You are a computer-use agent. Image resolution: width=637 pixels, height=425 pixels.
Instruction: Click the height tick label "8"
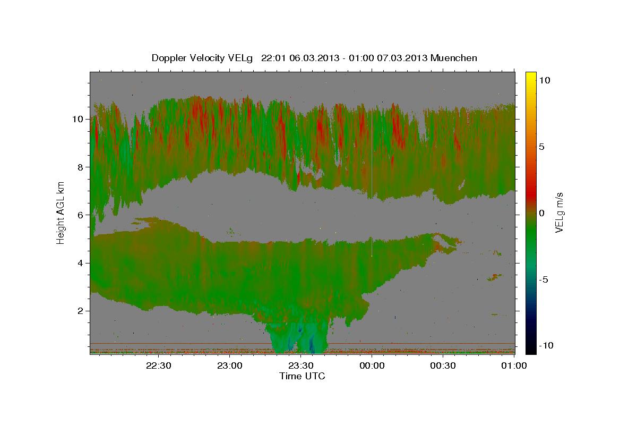tap(81, 167)
